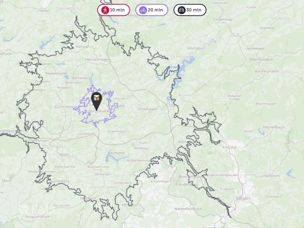Click the Waldbröl map label
The image size is (304, 228).
(88, 198)
